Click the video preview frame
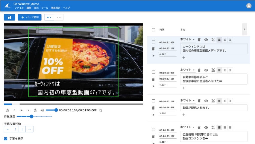Viewport: 255px width, 144px height. (73, 62)
